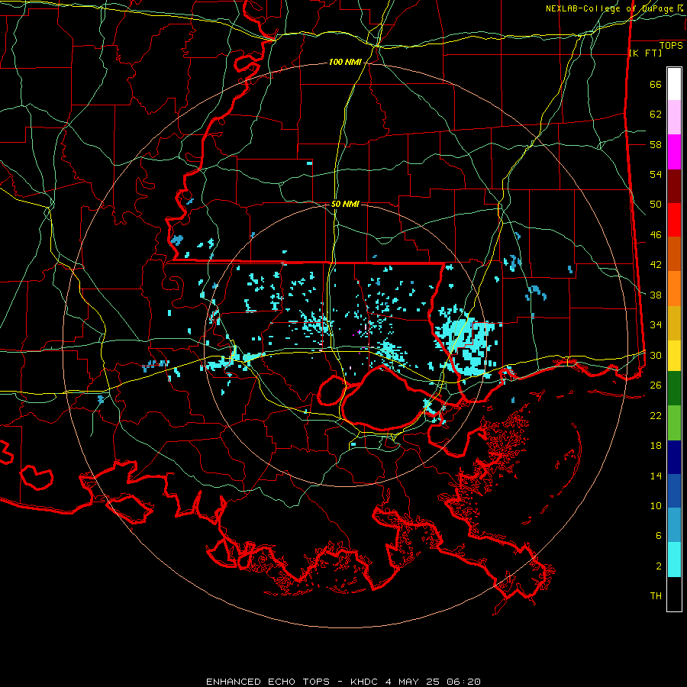Click the white 66 K FT color swatch
The width and height of the screenshot is (687, 687).
pos(674,84)
